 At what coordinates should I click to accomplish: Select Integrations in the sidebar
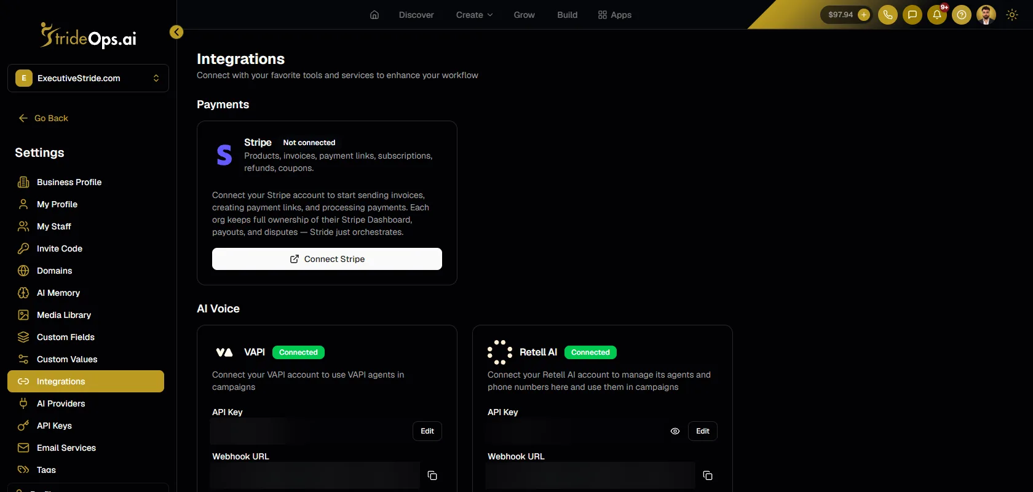coord(85,381)
